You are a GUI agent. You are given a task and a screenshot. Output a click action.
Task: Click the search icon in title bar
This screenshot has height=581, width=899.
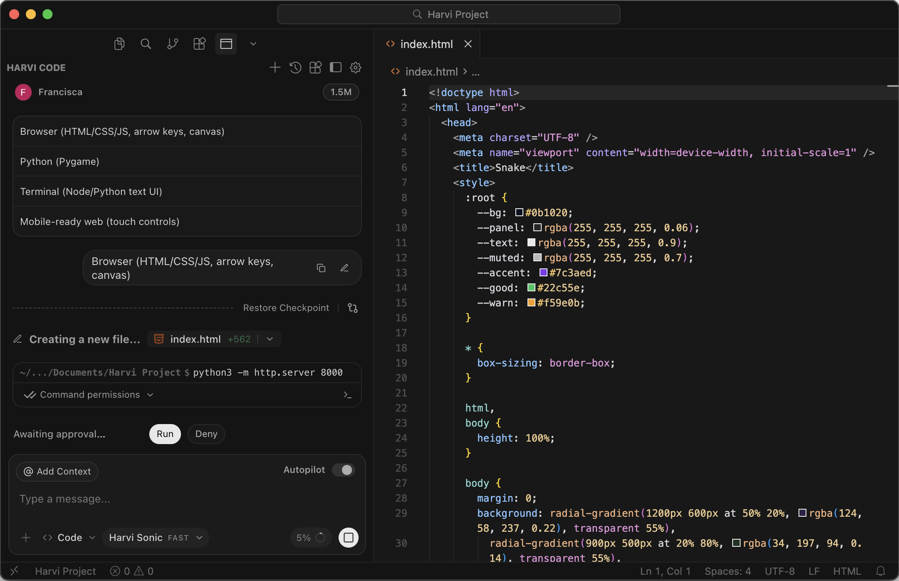pyautogui.click(x=417, y=15)
